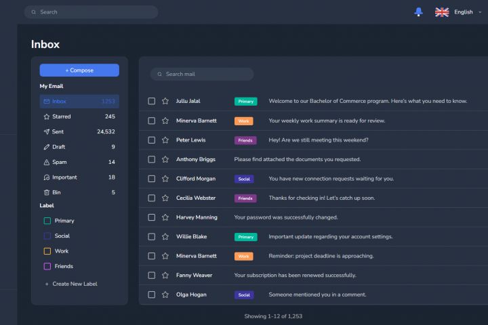Viewport: 488px width, 325px height.
Task: Select the Primary label color box
Action: pyautogui.click(x=47, y=221)
